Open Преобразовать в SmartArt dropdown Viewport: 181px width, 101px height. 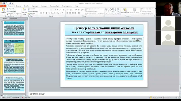[x=94, y=14]
